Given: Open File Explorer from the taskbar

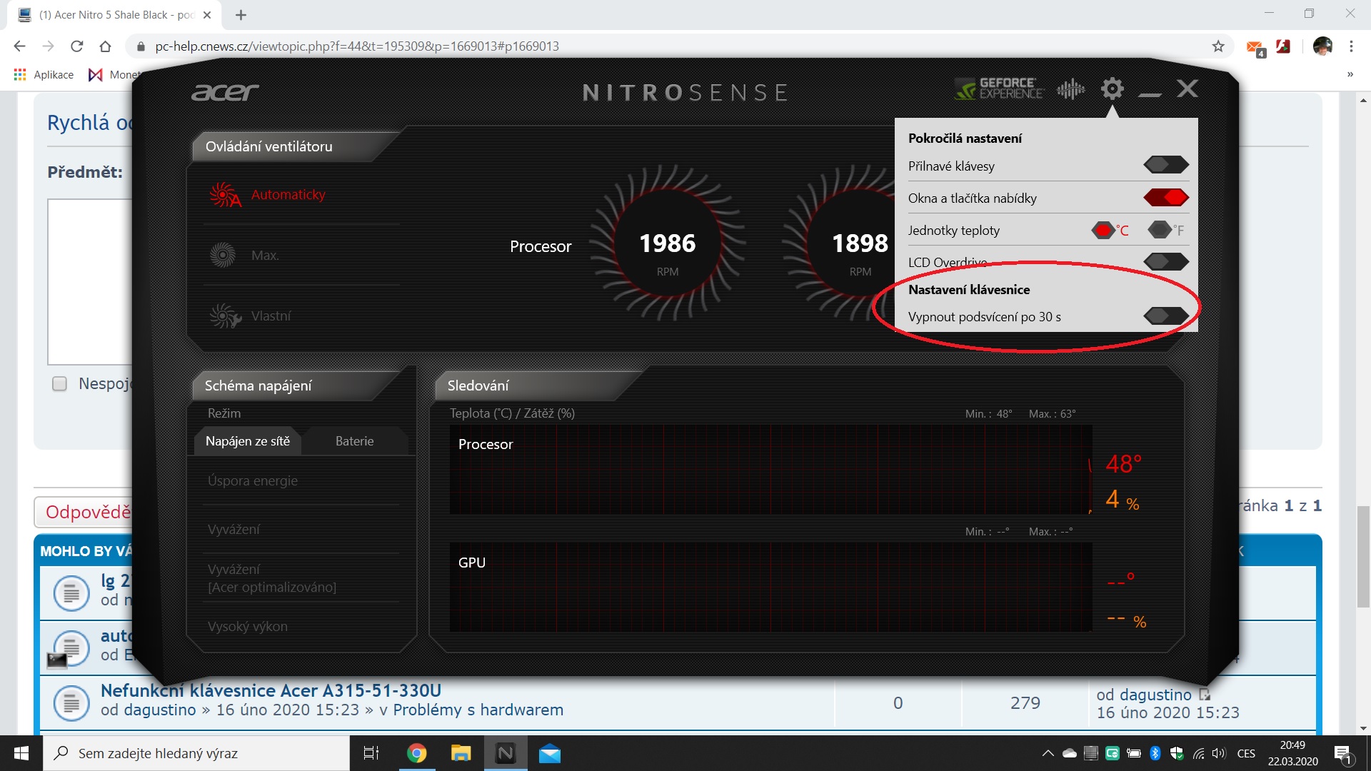Looking at the screenshot, I should point(461,753).
